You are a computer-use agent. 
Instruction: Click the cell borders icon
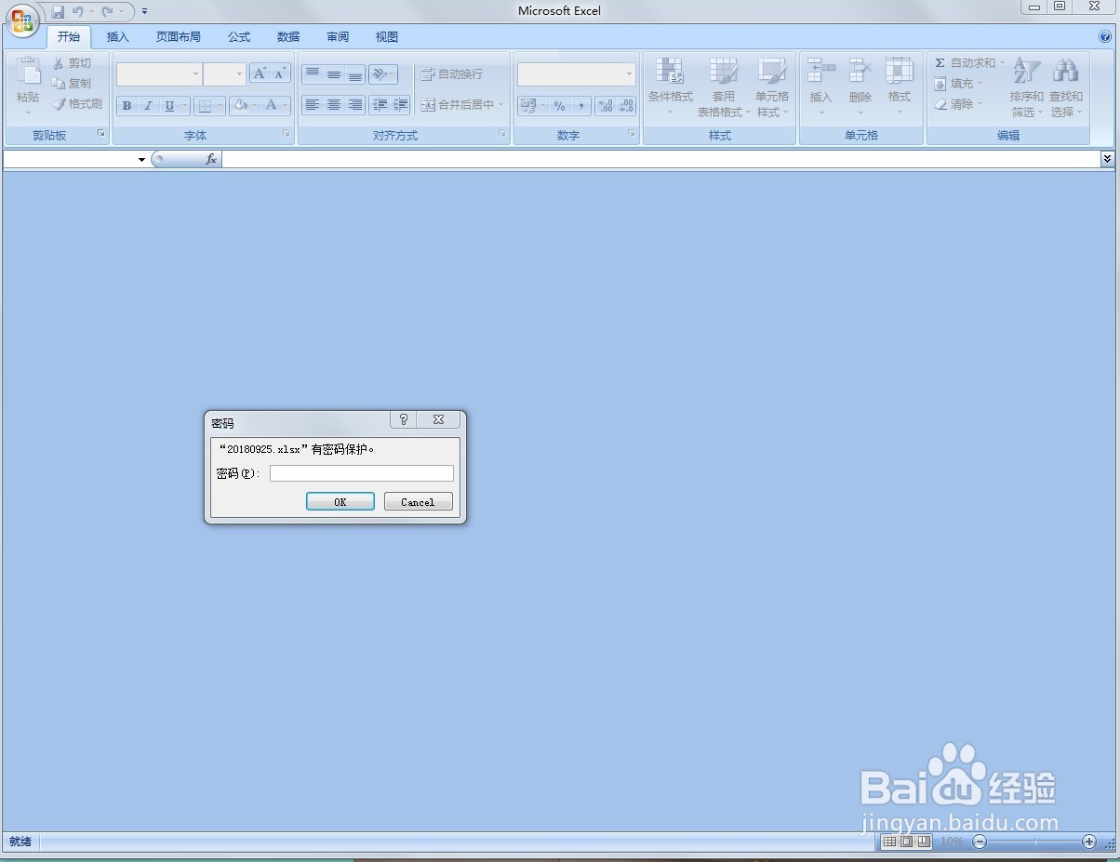pos(205,106)
